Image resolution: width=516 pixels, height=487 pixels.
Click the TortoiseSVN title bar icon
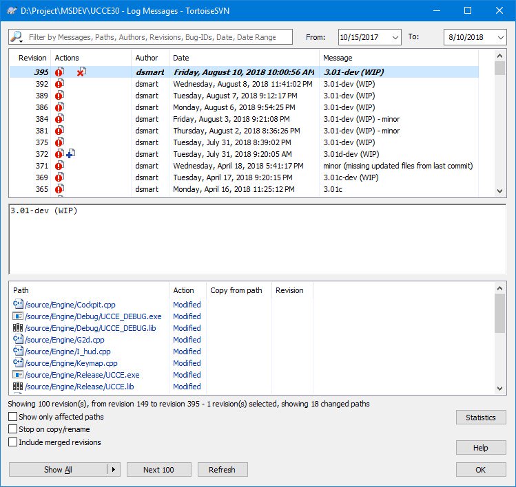12,10
